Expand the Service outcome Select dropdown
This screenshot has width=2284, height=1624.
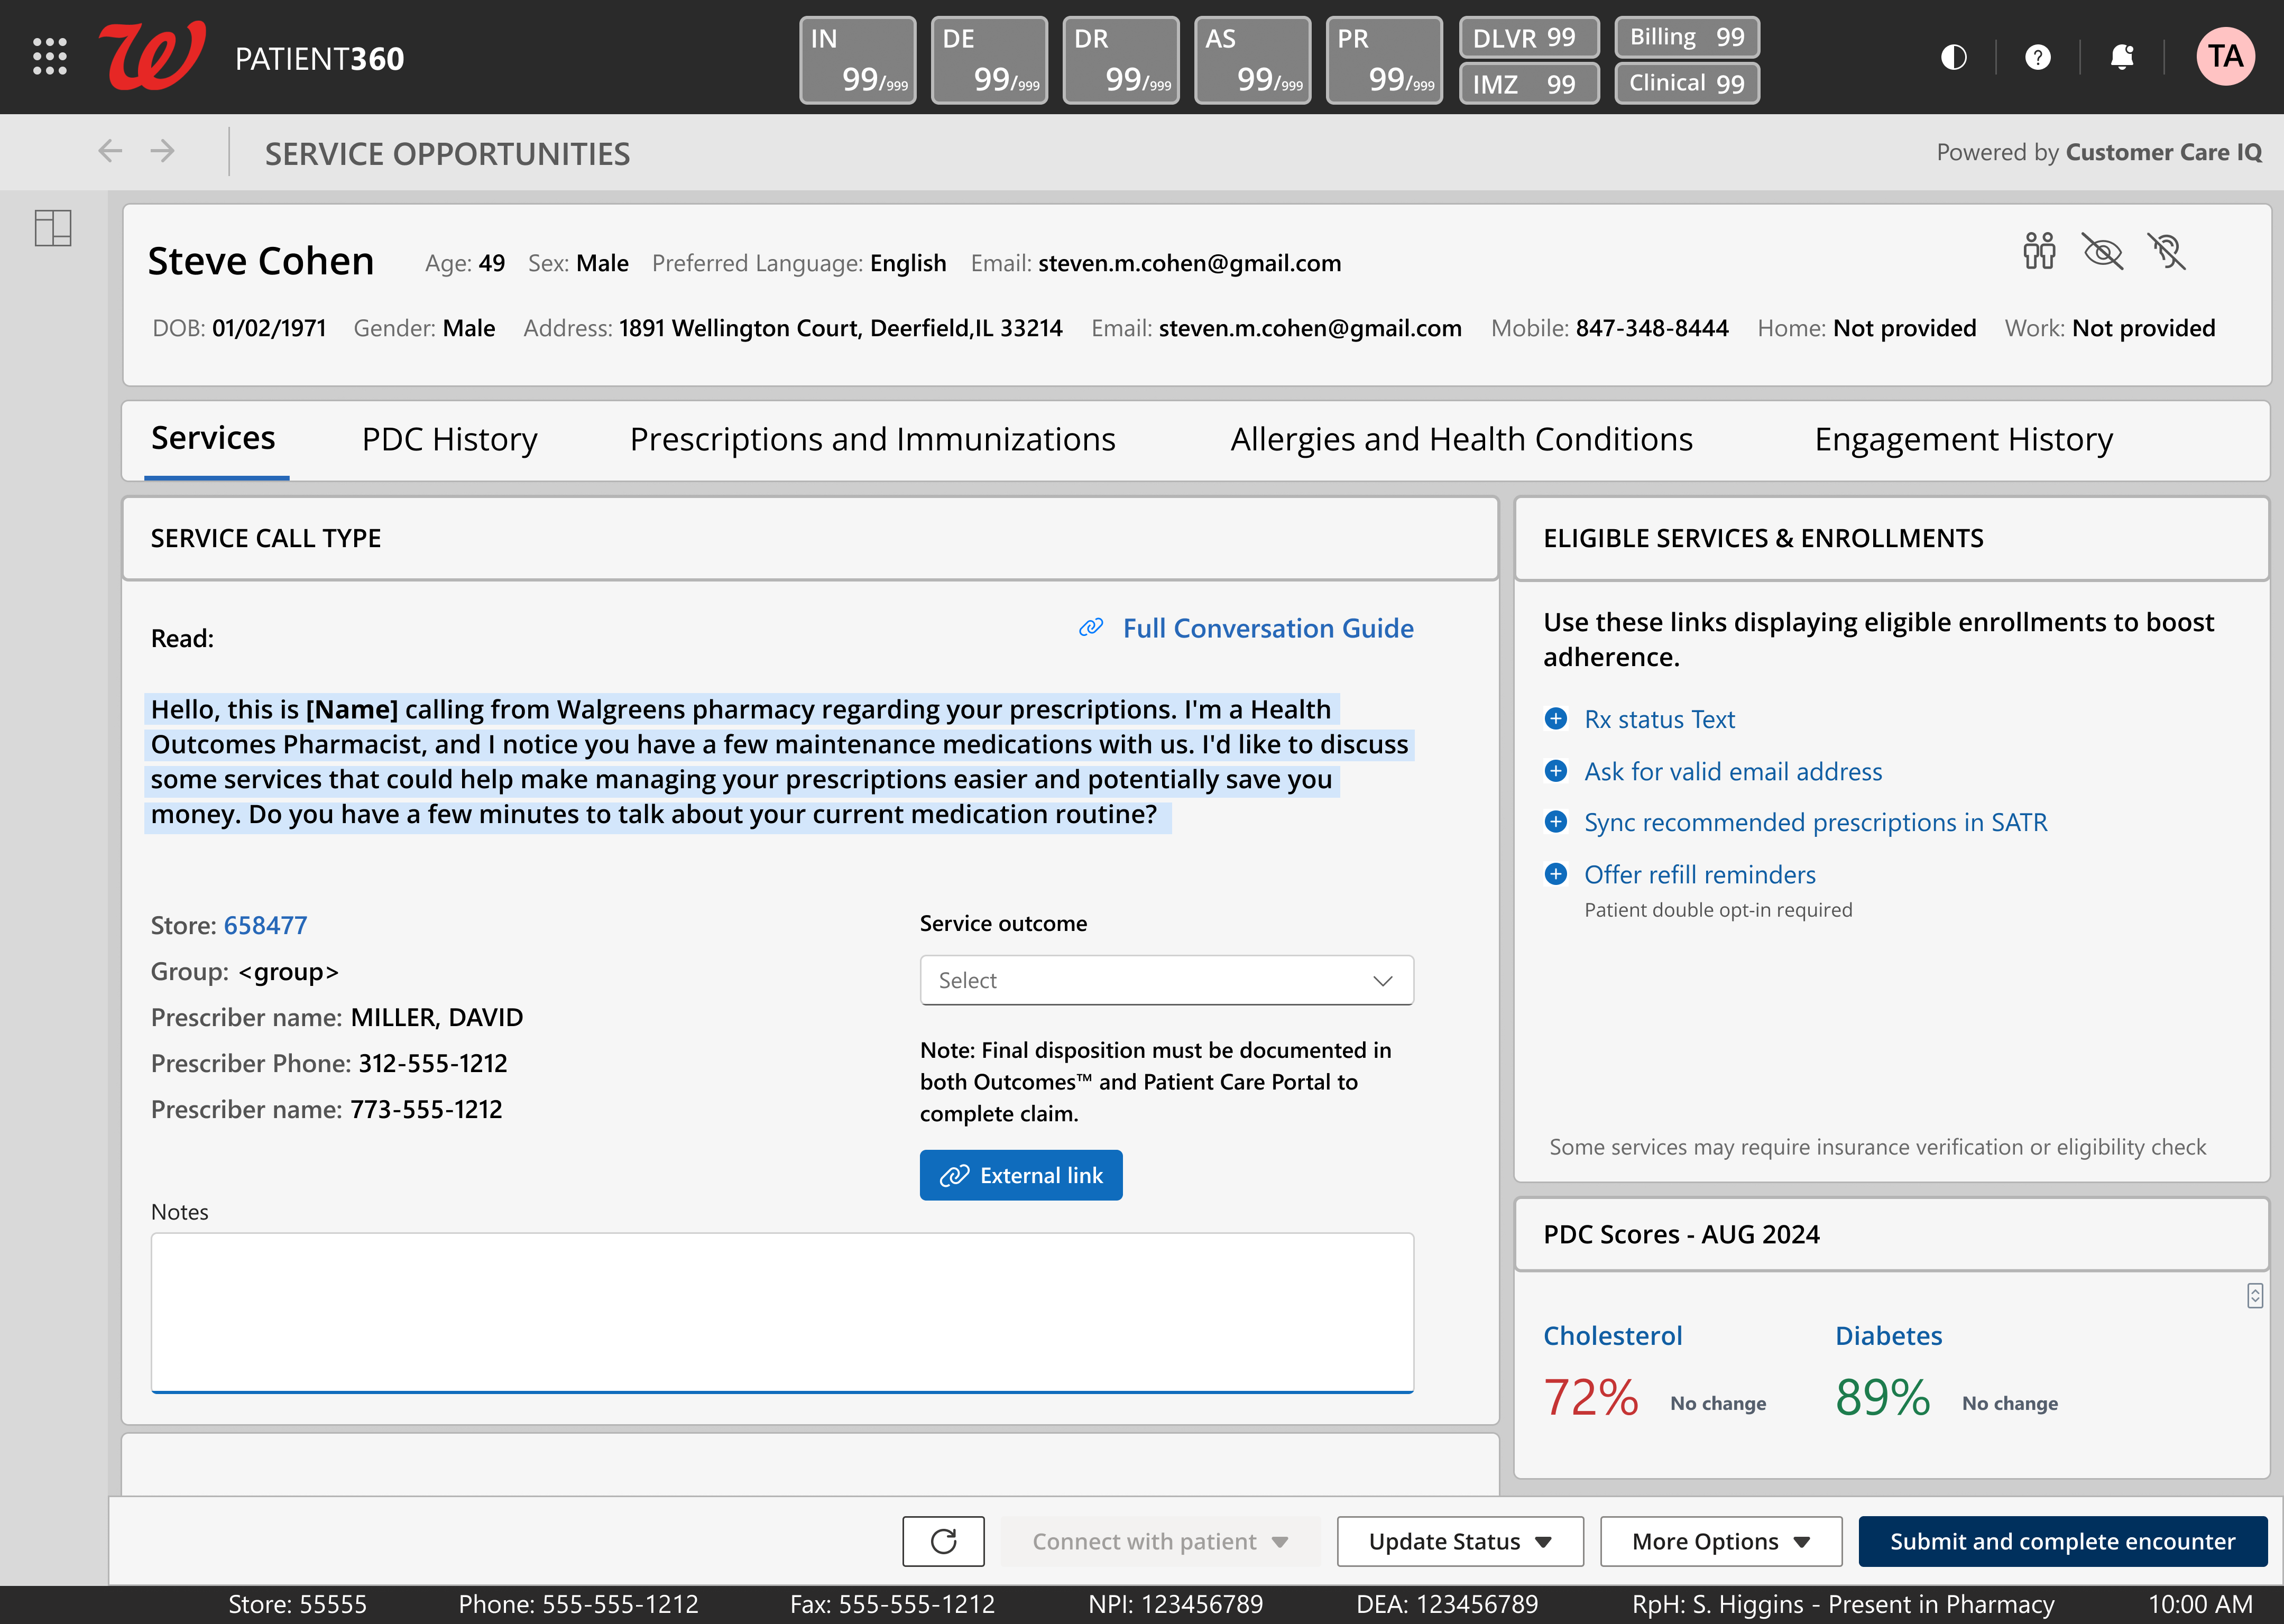pyautogui.click(x=1166, y=980)
